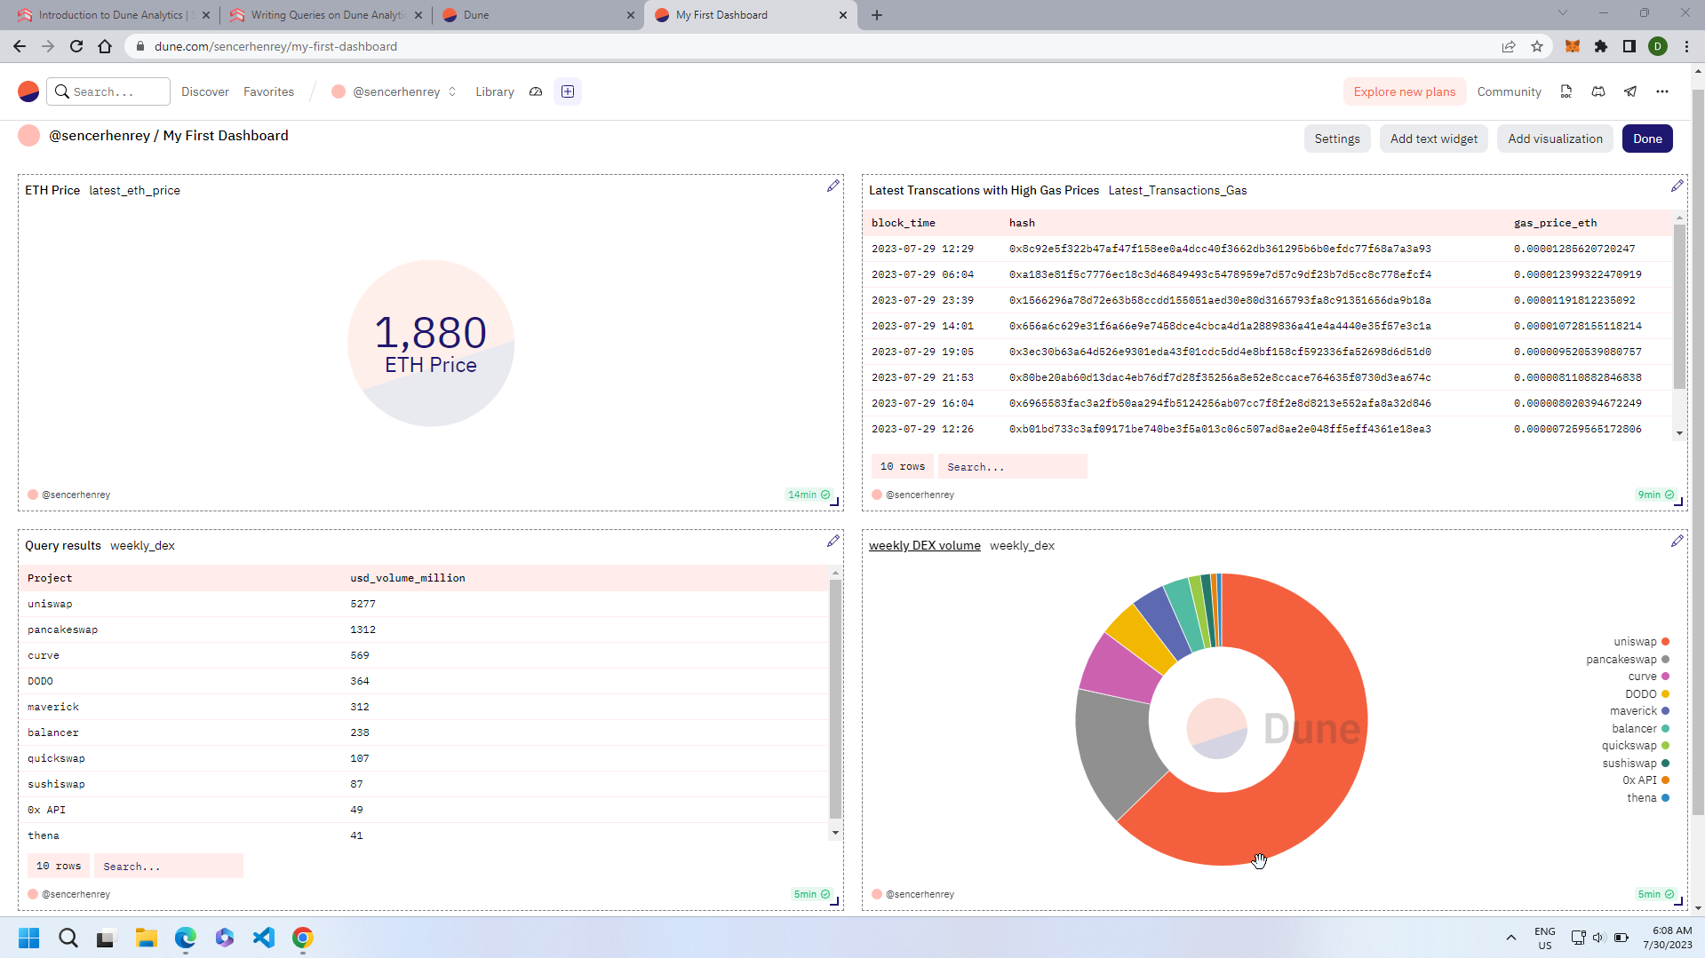Click the Community link
The height and width of the screenshot is (958, 1705).
tap(1509, 91)
